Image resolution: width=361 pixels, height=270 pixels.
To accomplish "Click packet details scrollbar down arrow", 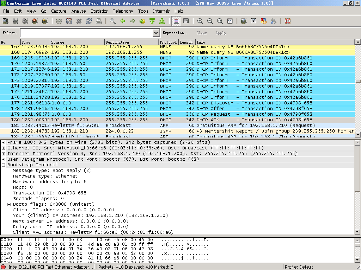I will pyautogui.click(x=357, y=232).
